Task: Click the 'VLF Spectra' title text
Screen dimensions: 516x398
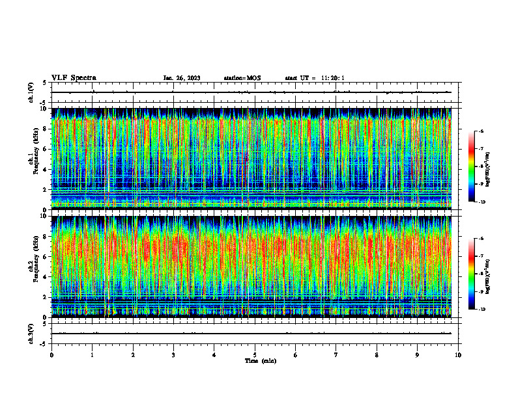Action: click(74, 78)
